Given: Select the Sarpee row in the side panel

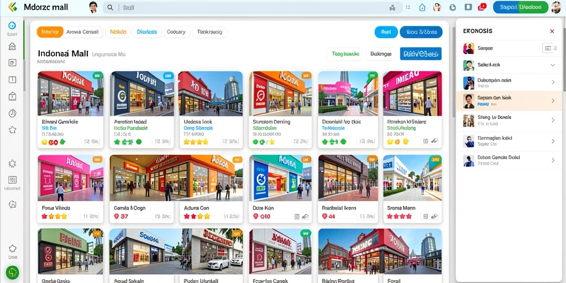Looking at the screenshot, I should coord(509,49).
